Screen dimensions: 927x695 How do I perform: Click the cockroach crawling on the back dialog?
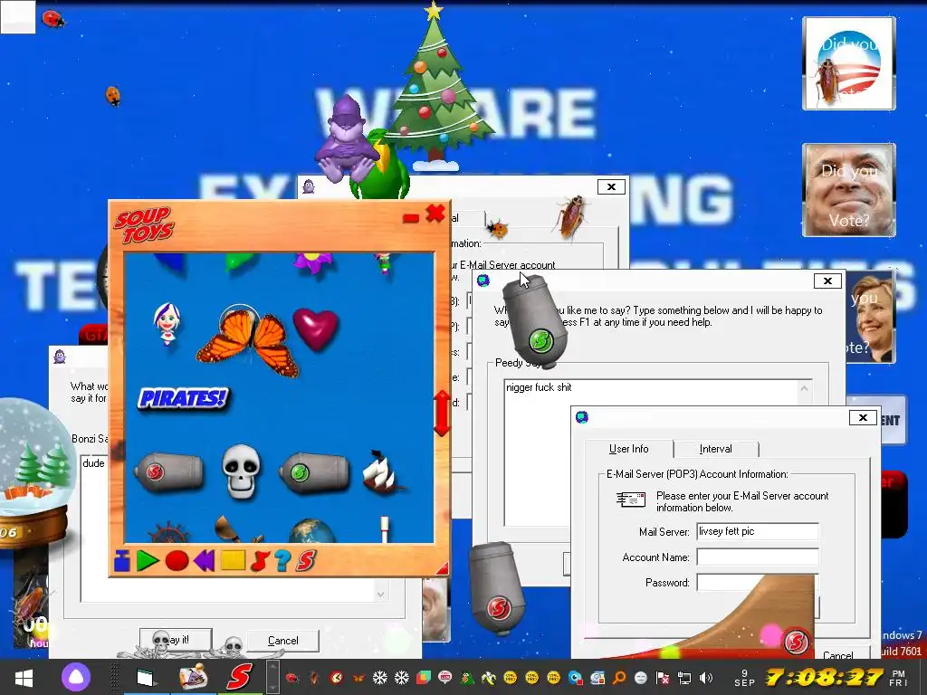[x=572, y=217]
